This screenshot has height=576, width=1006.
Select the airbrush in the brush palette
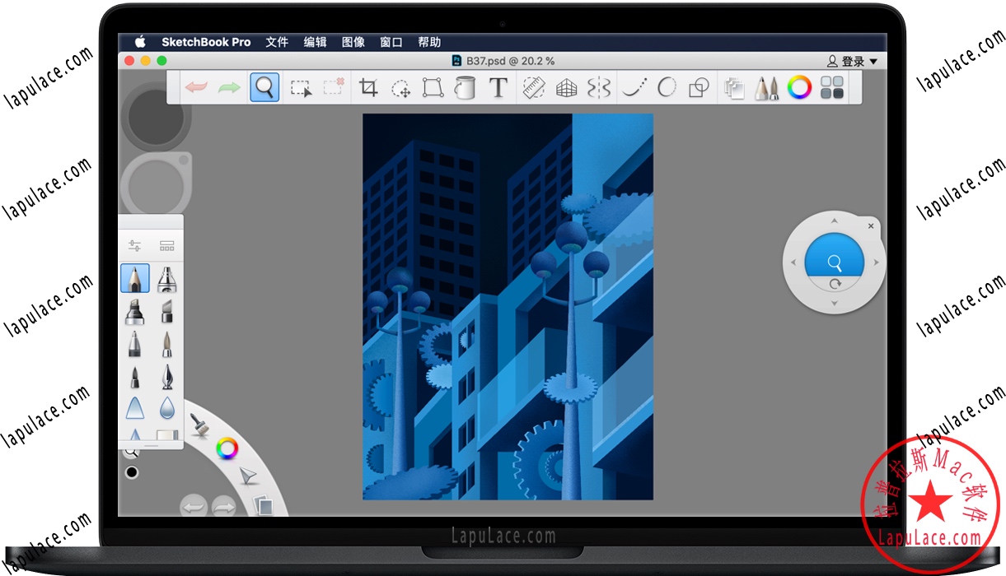click(168, 279)
